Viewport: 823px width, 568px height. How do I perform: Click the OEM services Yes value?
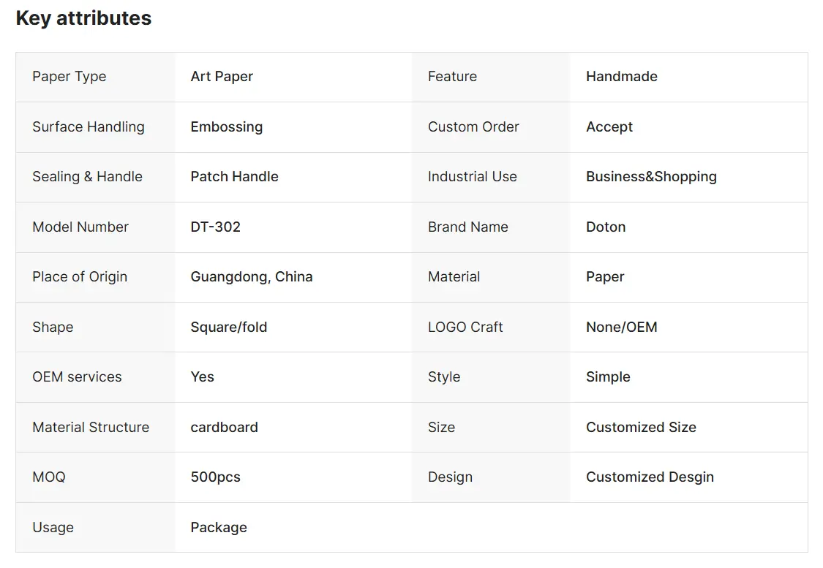[x=202, y=377]
